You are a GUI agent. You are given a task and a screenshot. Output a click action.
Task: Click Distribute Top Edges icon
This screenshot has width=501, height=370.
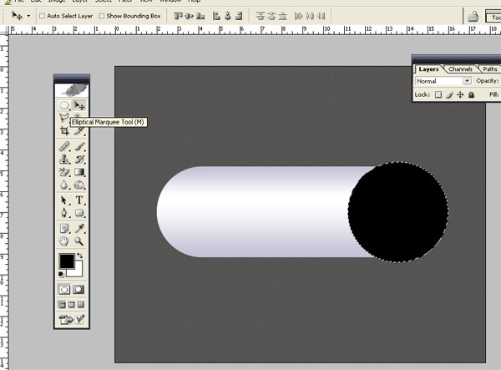tap(261, 16)
